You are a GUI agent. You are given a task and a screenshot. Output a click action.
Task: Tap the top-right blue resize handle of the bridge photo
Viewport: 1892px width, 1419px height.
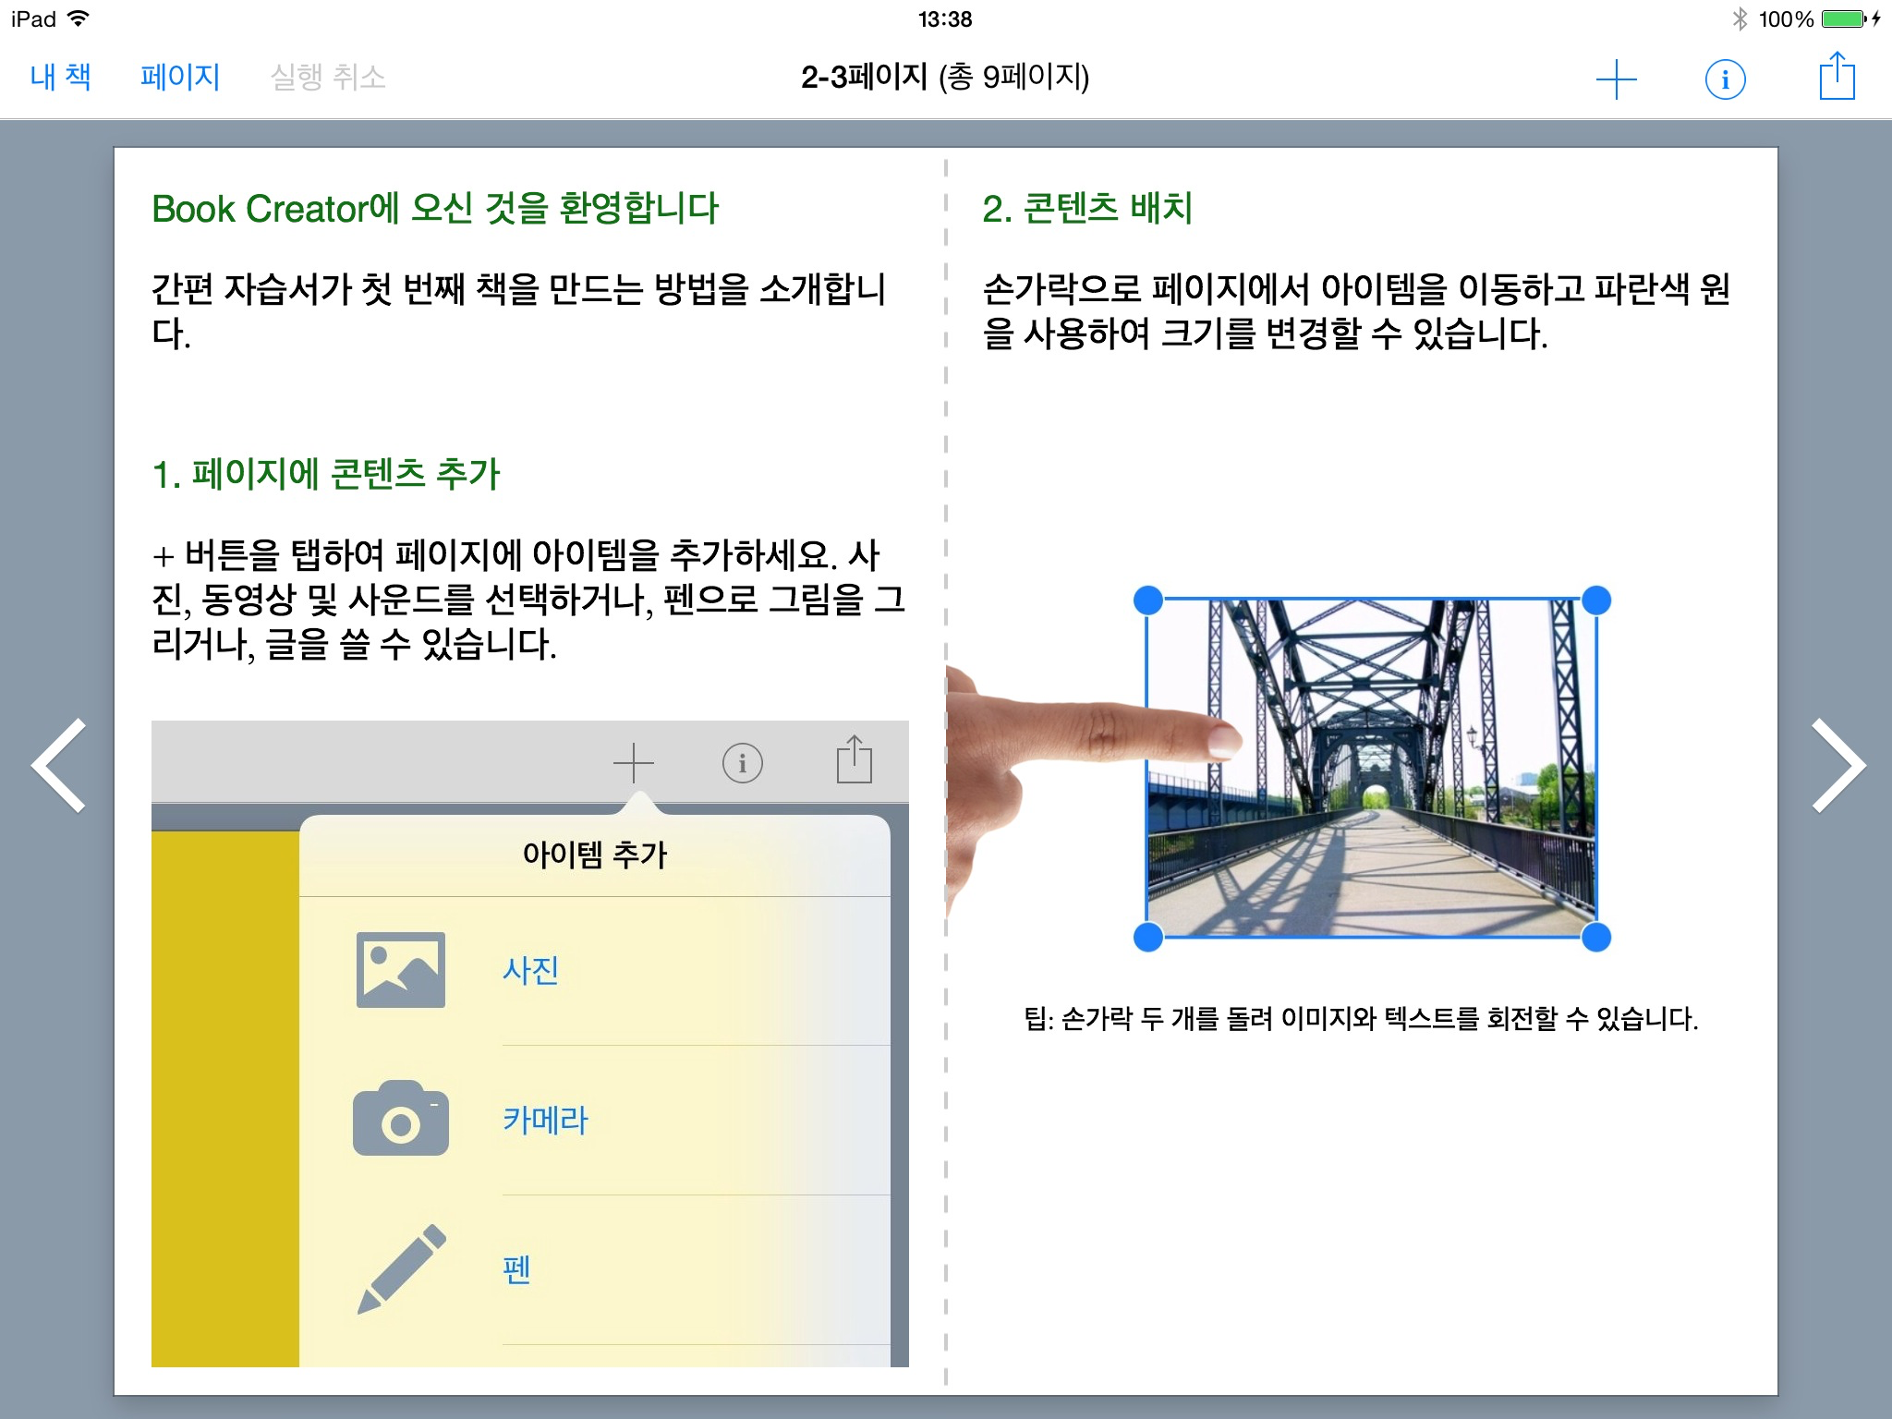pyautogui.click(x=1596, y=600)
